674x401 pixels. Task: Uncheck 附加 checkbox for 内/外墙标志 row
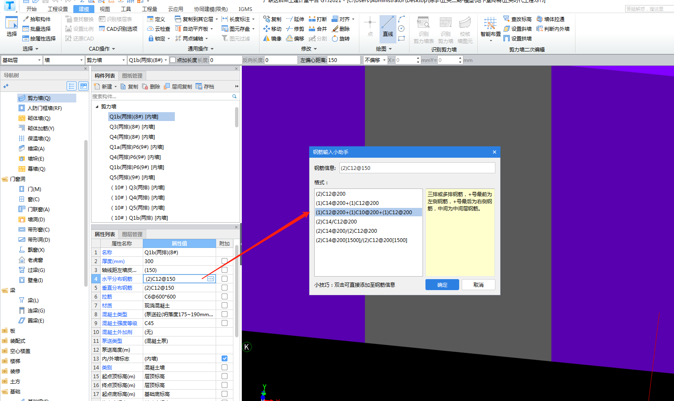click(x=225, y=358)
